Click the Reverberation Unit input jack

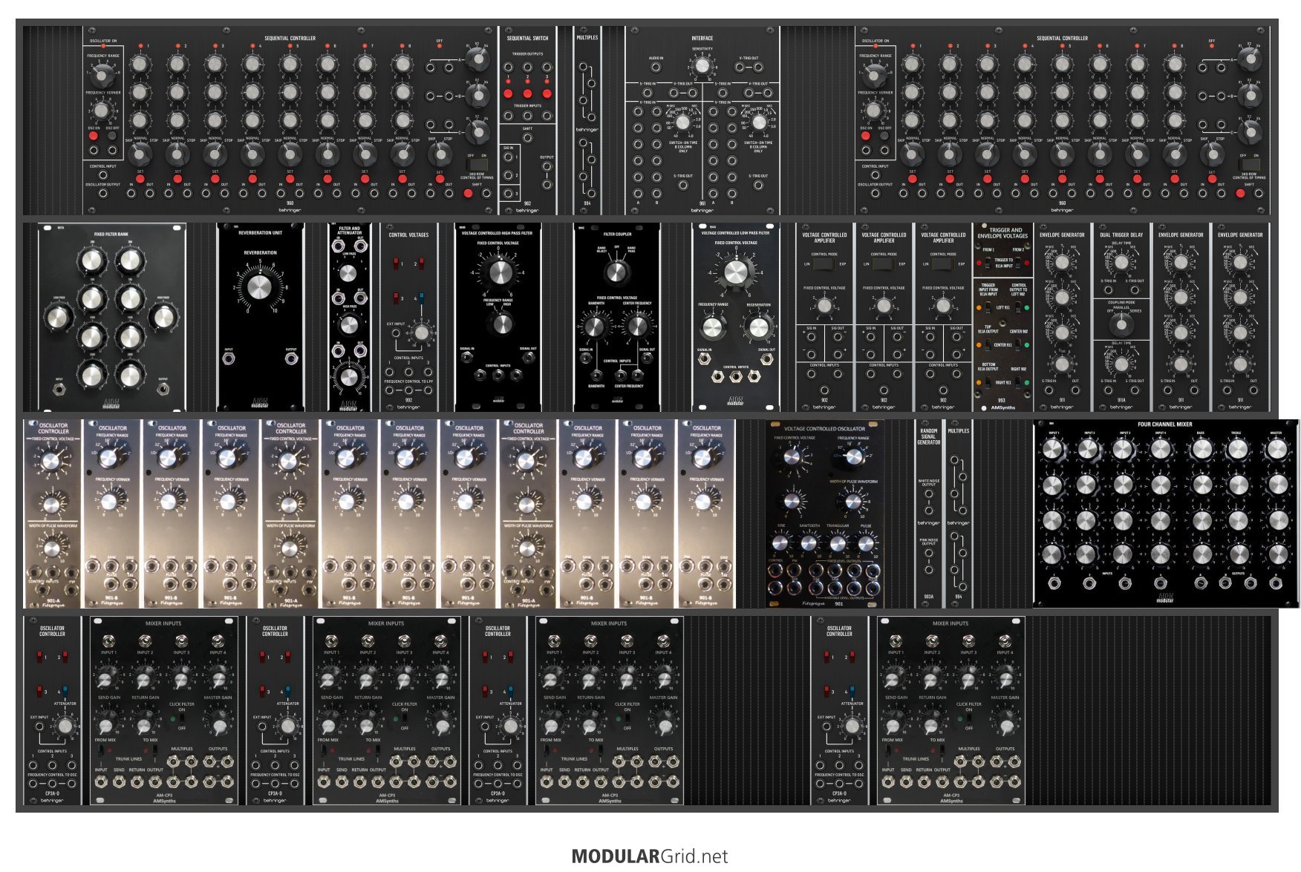pos(229,359)
